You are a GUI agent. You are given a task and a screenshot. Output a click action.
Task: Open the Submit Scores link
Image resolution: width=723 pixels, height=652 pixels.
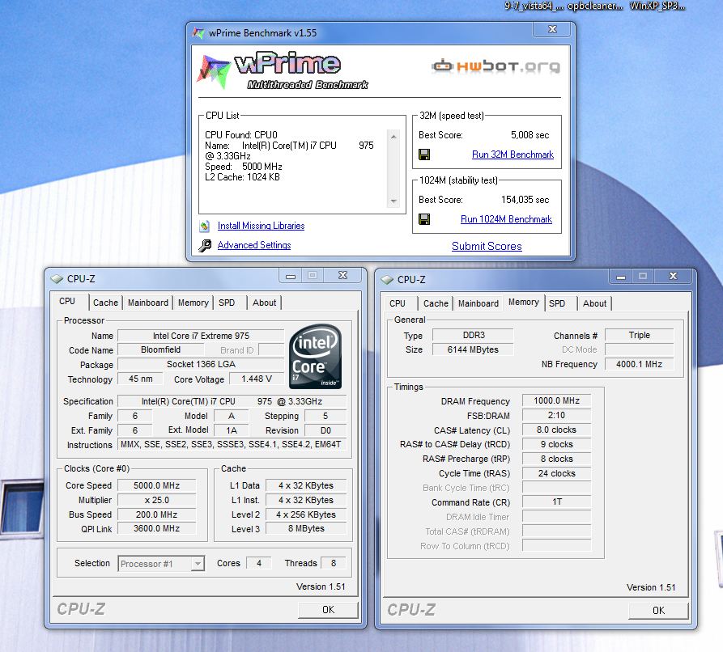click(x=487, y=246)
